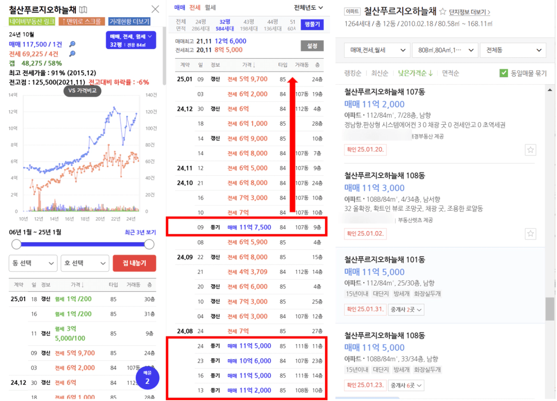Click the left handle of the date range slider
This screenshot has height=401, width=557.
point(16,244)
